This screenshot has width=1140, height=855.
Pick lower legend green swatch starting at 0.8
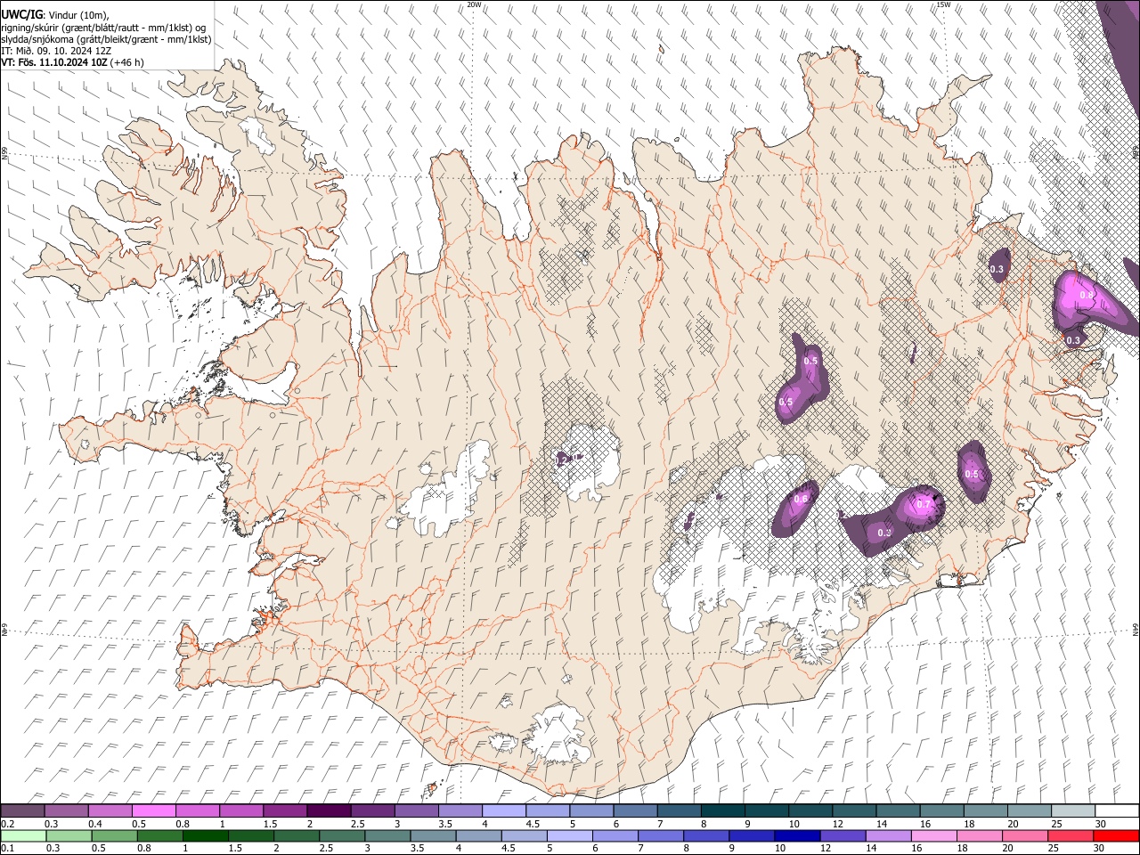(x=159, y=836)
